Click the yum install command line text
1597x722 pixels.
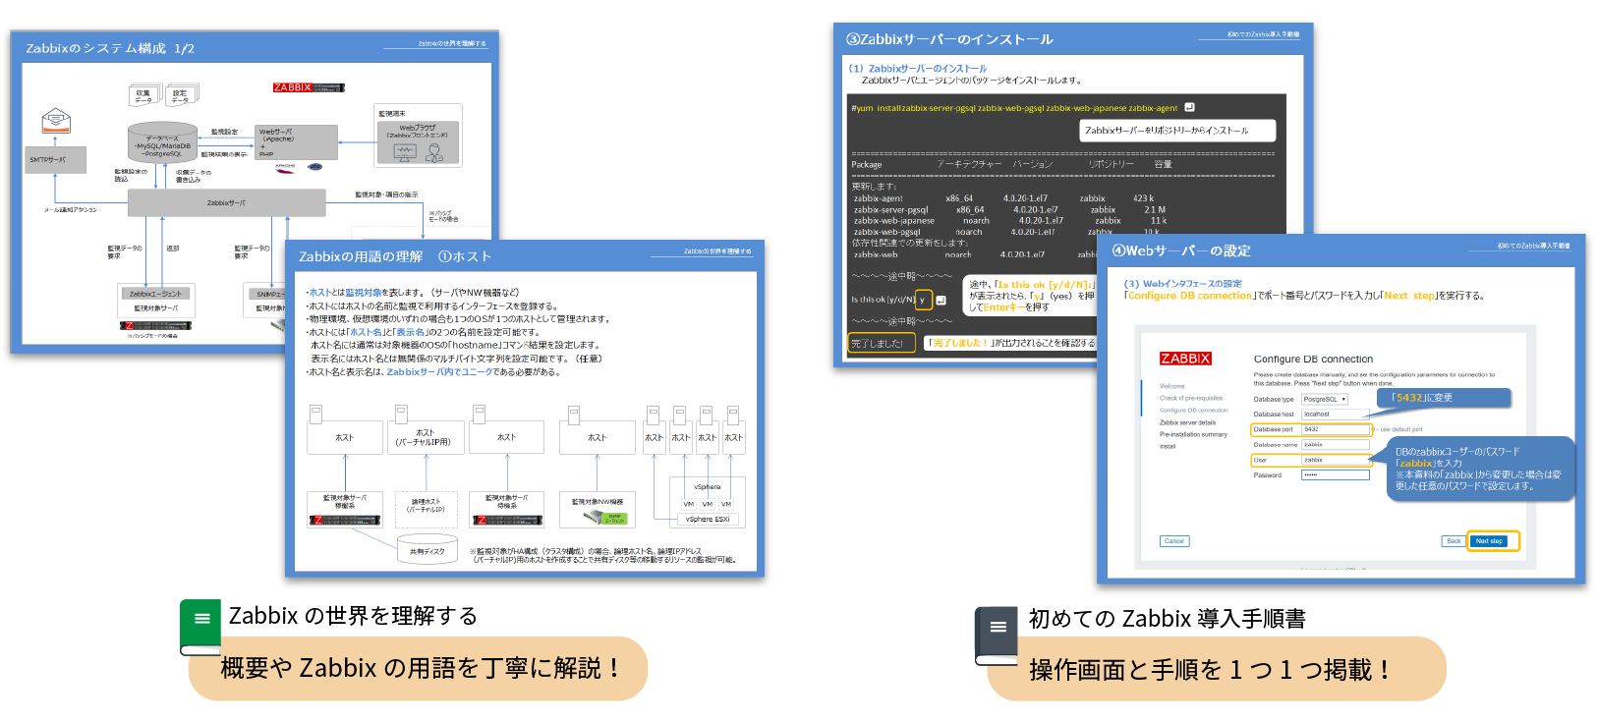click(1014, 108)
